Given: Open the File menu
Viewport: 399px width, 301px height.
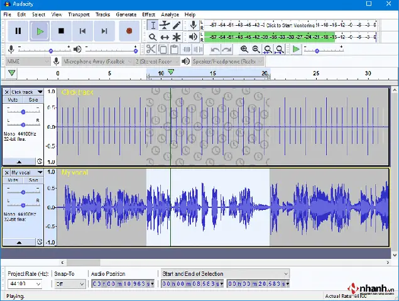Looking at the screenshot, I should click(x=7, y=14).
